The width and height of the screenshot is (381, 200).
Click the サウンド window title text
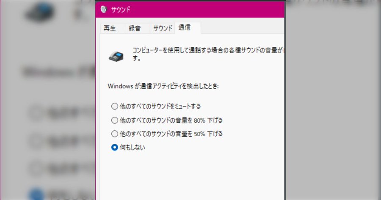pos(121,9)
